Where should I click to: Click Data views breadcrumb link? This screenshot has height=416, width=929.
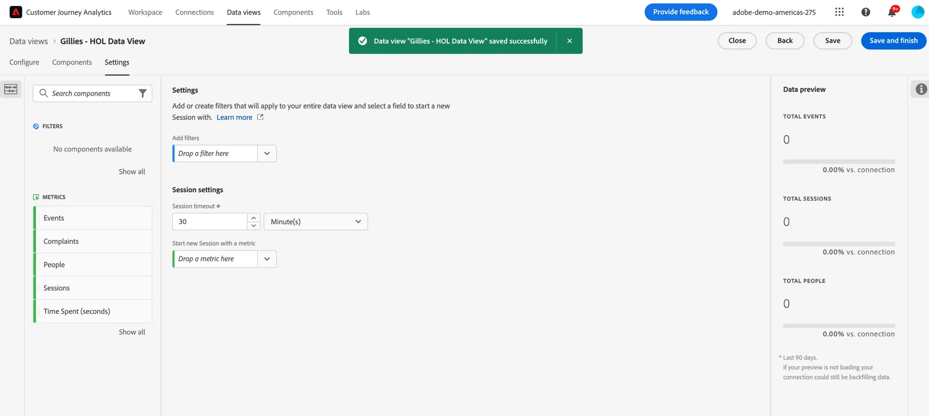tap(28, 41)
